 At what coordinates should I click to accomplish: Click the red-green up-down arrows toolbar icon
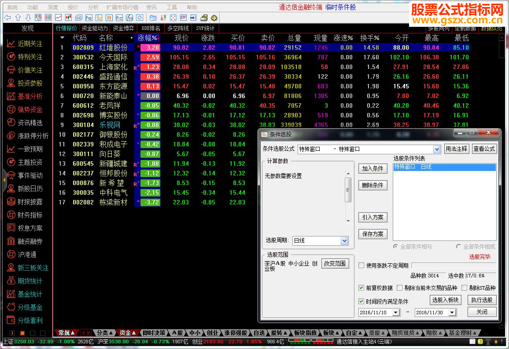163,18
